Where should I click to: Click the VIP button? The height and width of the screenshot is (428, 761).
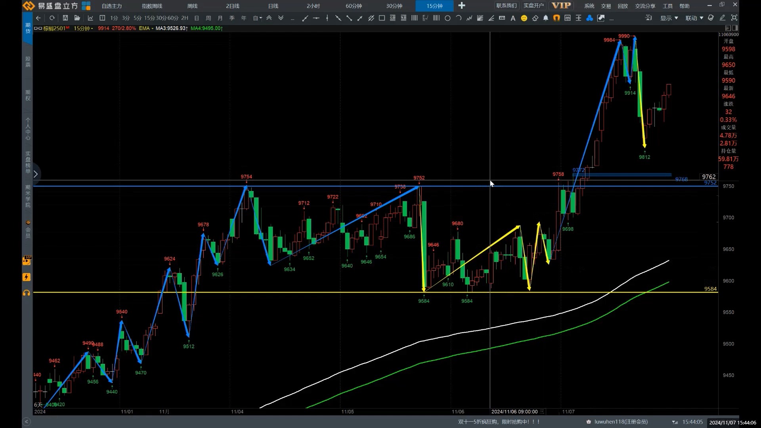(561, 6)
